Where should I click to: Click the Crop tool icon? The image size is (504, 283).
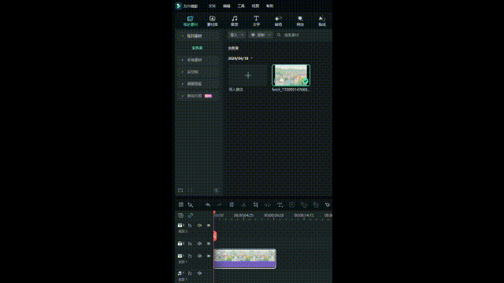pos(255,204)
